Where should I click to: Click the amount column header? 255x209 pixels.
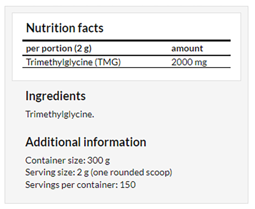point(187,49)
